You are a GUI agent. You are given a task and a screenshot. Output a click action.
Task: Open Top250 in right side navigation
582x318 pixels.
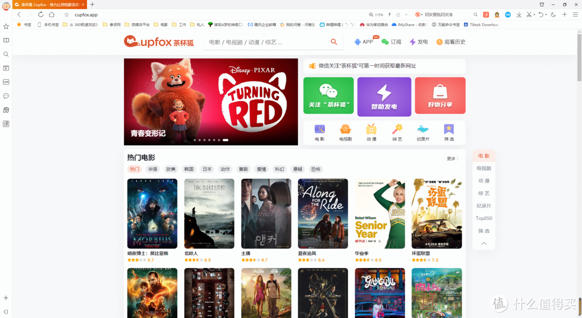(x=483, y=218)
